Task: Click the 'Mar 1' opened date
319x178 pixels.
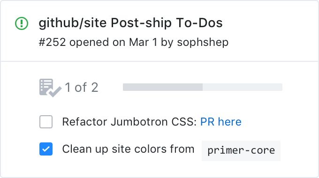Action: point(143,43)
